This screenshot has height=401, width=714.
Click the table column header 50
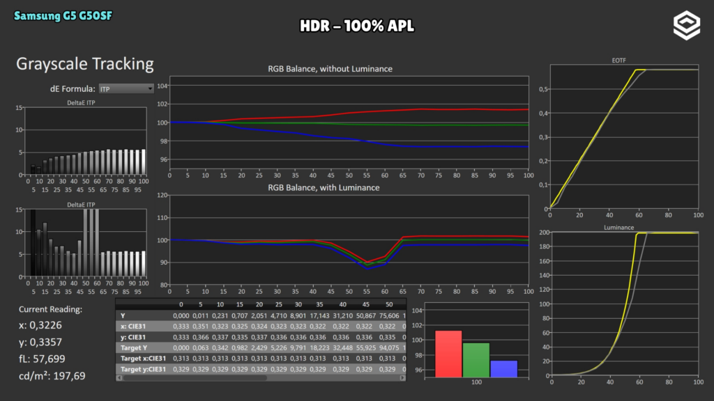coord(389,305)
